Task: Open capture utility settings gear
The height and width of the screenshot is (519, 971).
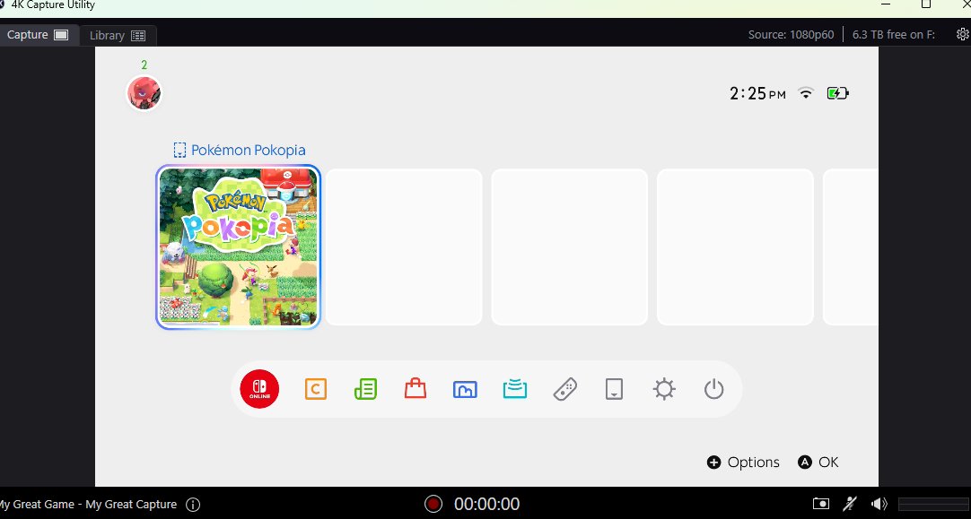Action: click(963, 34)
